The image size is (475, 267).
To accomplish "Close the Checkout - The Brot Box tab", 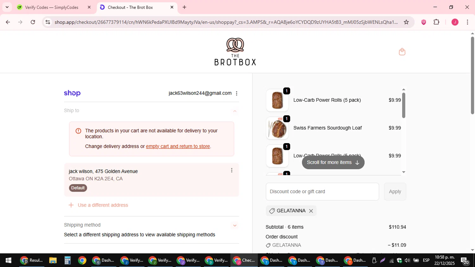I will click(172, 7).
